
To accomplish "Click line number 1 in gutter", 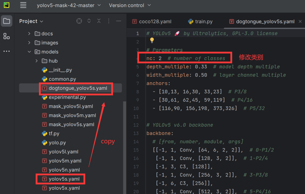I will 138,34.
